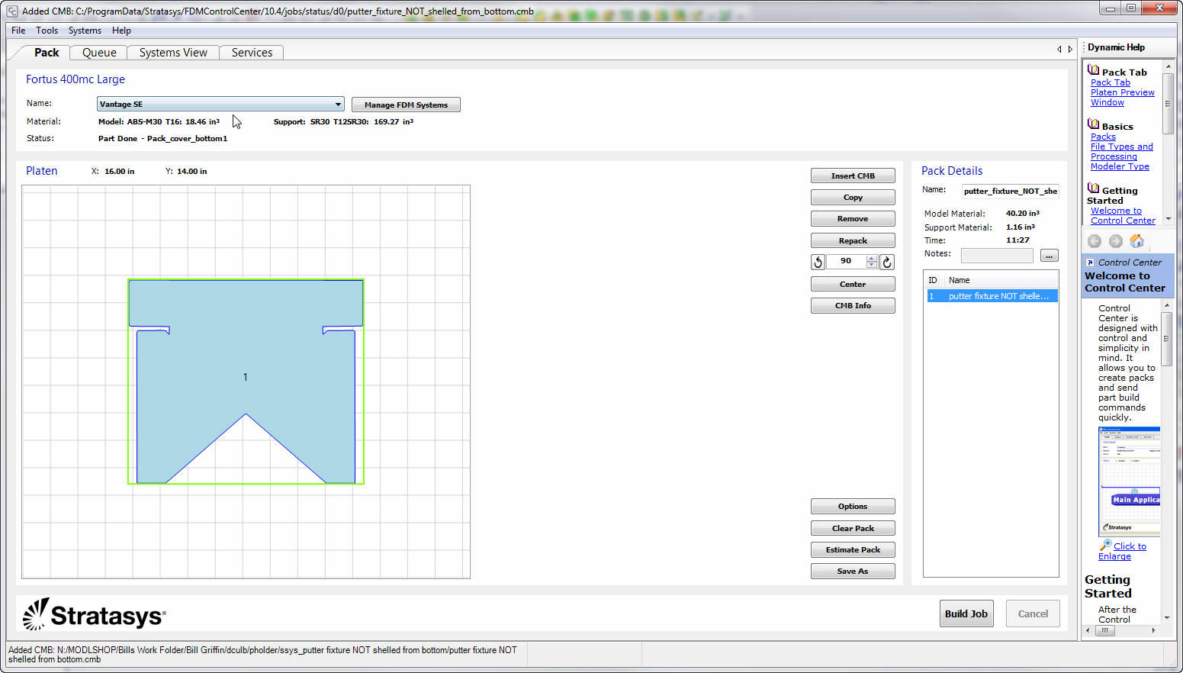Open the Systems menu

point(85,31)
